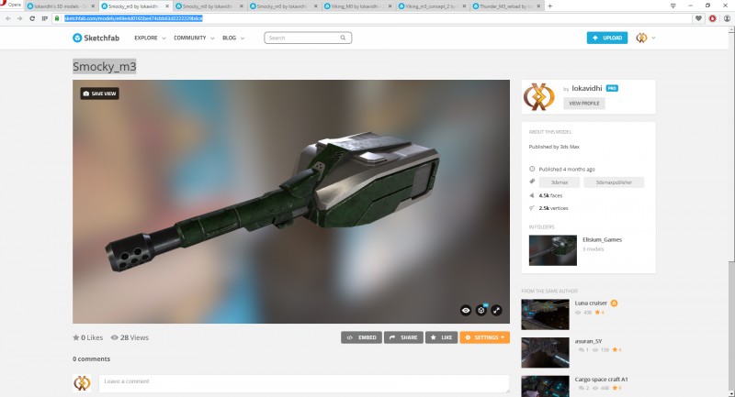Click the 28 Views eye icon

tap(114, 337)
